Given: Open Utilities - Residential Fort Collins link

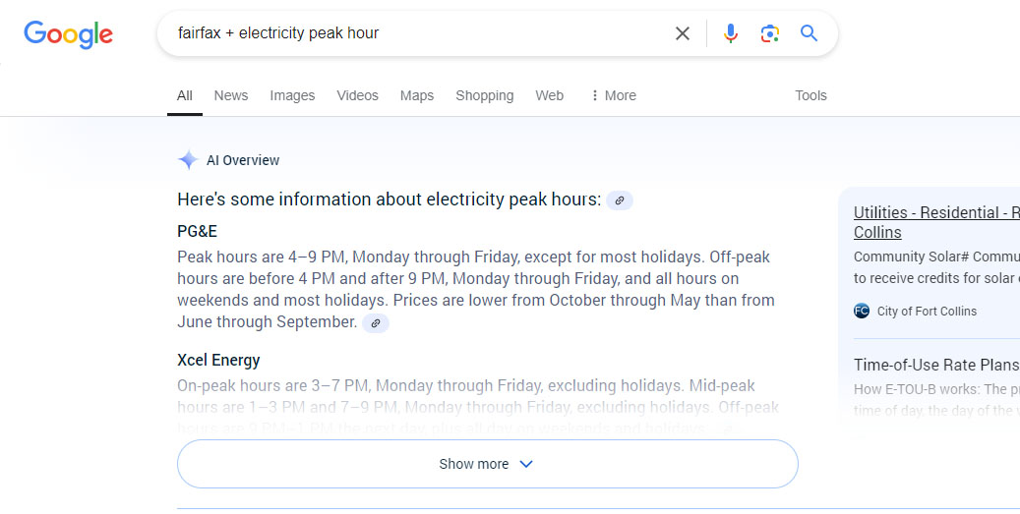Looking at the screenshot, I should pos(936,222).
